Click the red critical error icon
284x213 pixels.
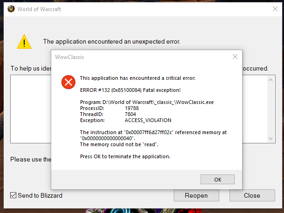click(x=68, y=83)
